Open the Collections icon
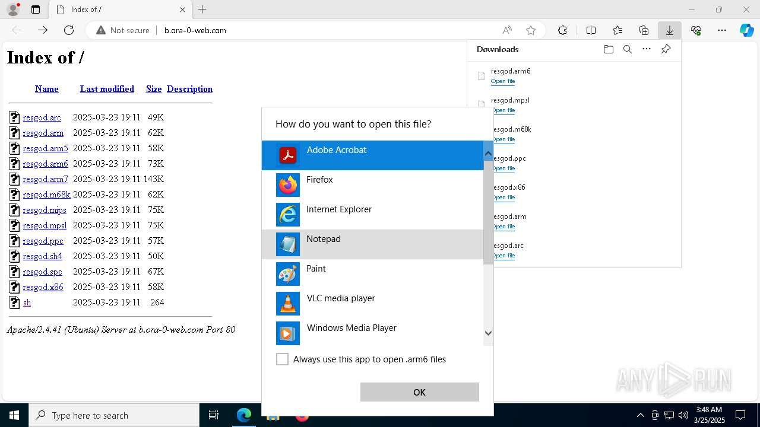Image resolution: width=760 pixels, height=427 pixels. click(x=644, y=30)
